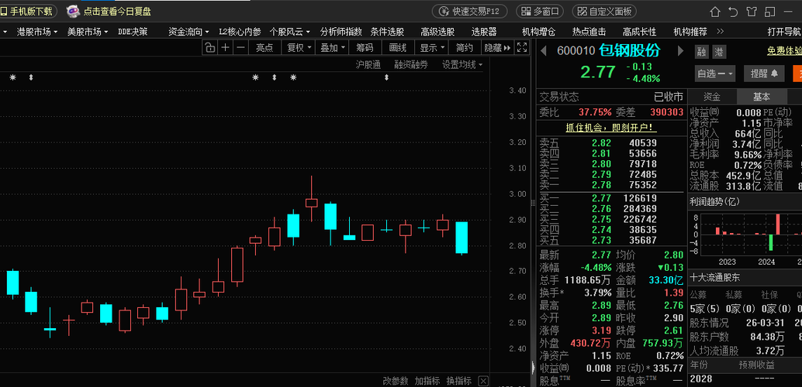
Task: Toggle the chart lock icon
Action: (x=209, y=48)
